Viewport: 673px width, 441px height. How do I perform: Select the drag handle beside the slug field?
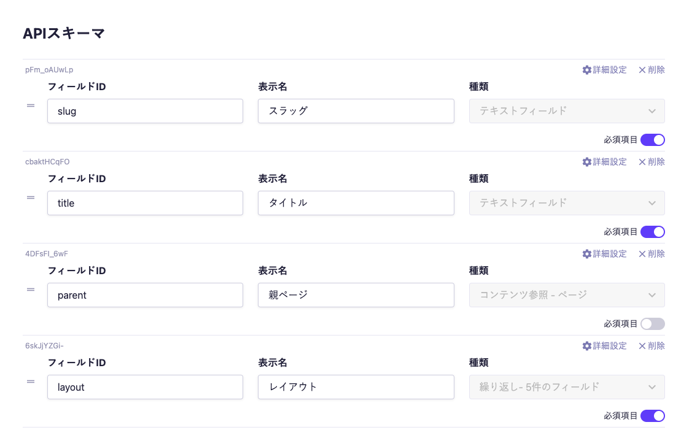click(31, 105)
